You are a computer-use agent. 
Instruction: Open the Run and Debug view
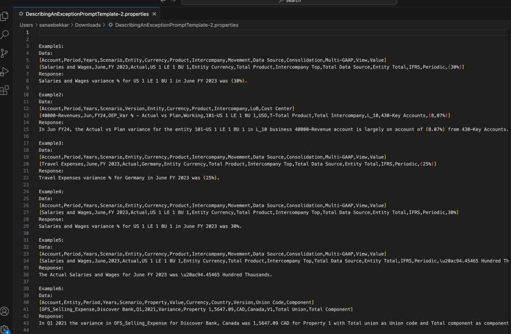(5, 71)
